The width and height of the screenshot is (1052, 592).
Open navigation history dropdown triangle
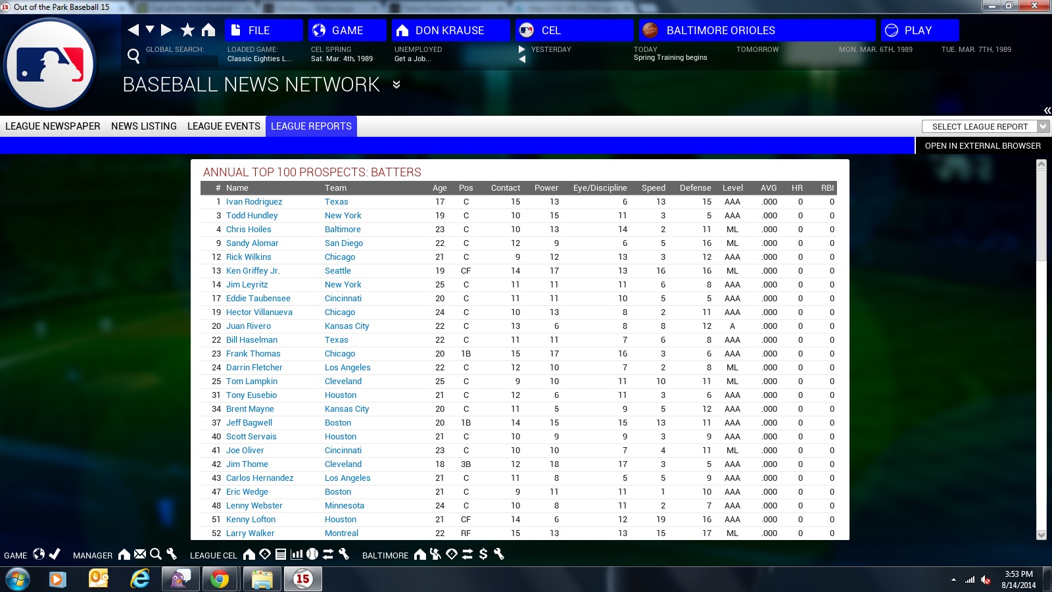pos(149,30)
